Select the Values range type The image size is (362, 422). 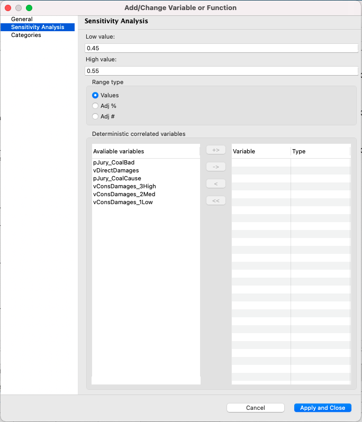pyautogui.click(x=95, y=95)
